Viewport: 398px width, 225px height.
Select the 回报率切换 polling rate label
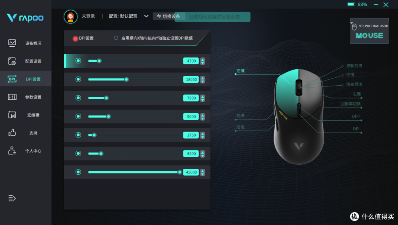click(x=350, y=104)
